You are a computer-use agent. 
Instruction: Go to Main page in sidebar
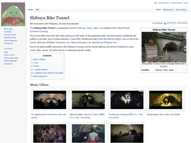pos(8,29)
